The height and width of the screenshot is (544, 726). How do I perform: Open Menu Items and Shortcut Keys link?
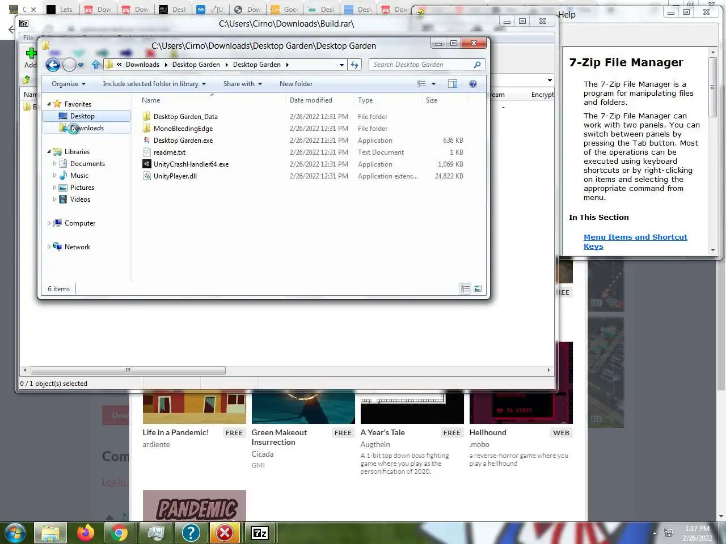click(635, 242)
